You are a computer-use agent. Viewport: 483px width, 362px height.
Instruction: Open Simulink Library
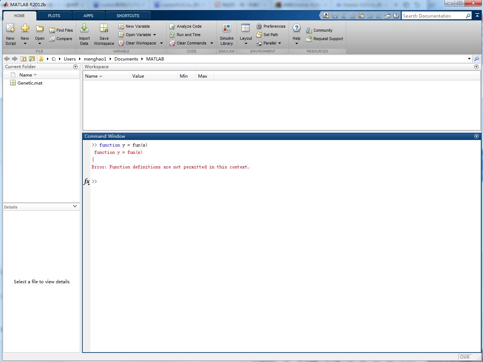click(227, 35)
